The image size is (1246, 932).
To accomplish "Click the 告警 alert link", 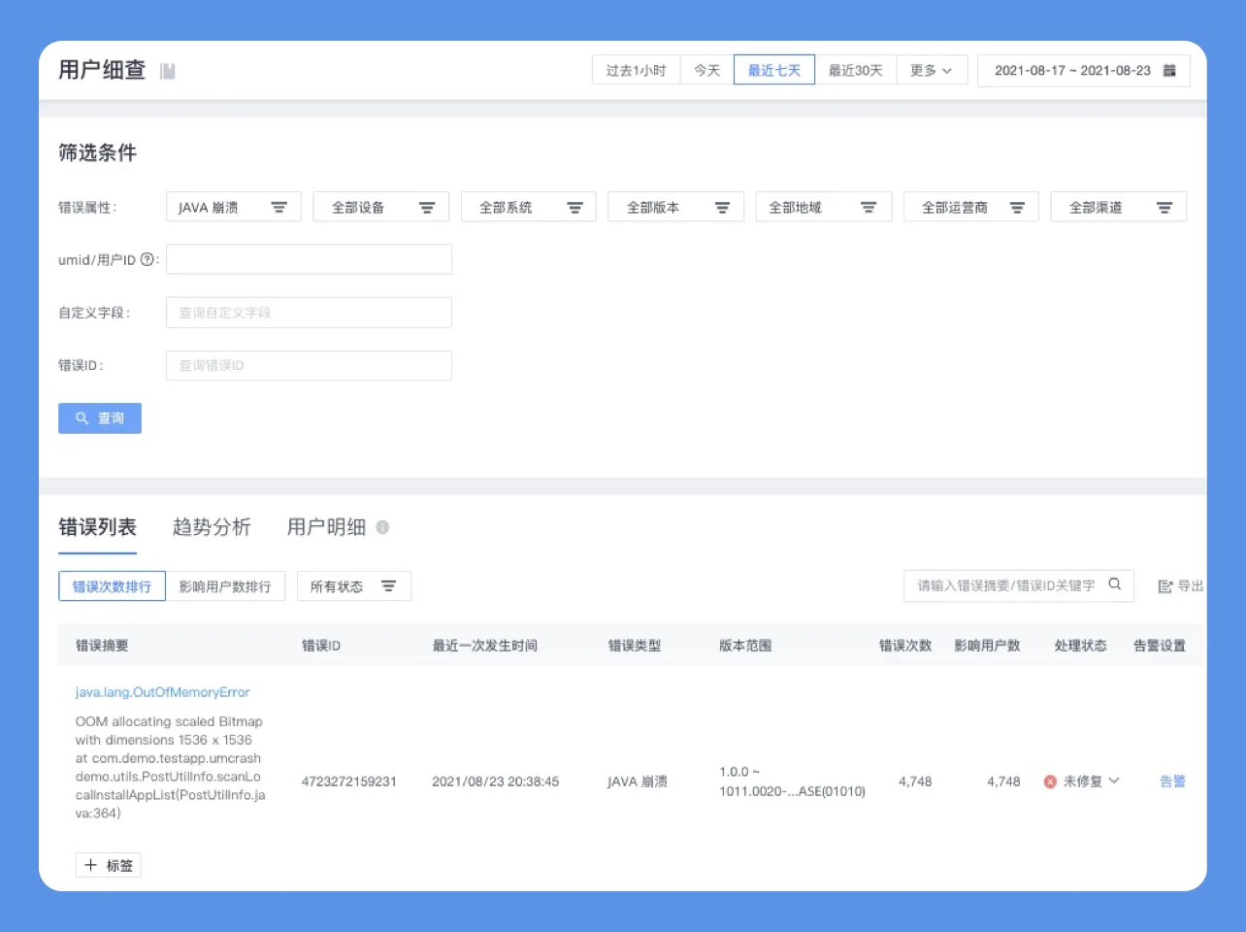I will 1172,782.
